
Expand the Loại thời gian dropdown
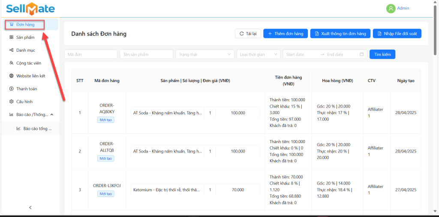point(259,54)
